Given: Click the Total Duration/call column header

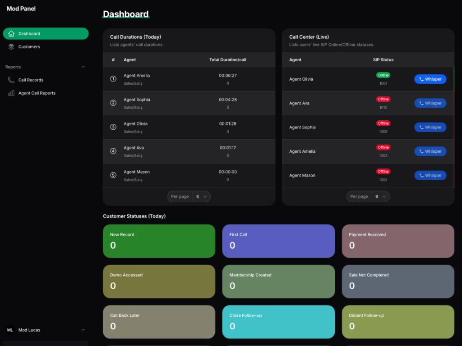Looking at the screenshot, I should (x=228, y=60).
